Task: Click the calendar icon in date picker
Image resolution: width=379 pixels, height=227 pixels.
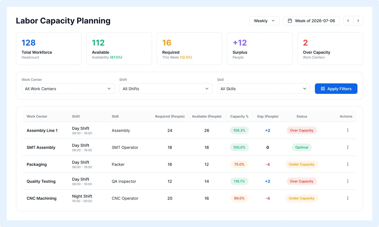Action: [290, 21]
